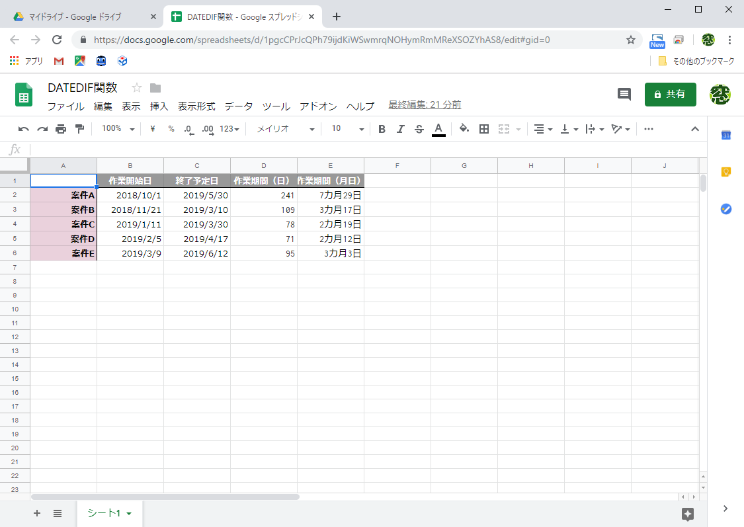Click the 共有 share button
The width and height of the screenshot is (744, 527).
(x=670, y=94)
